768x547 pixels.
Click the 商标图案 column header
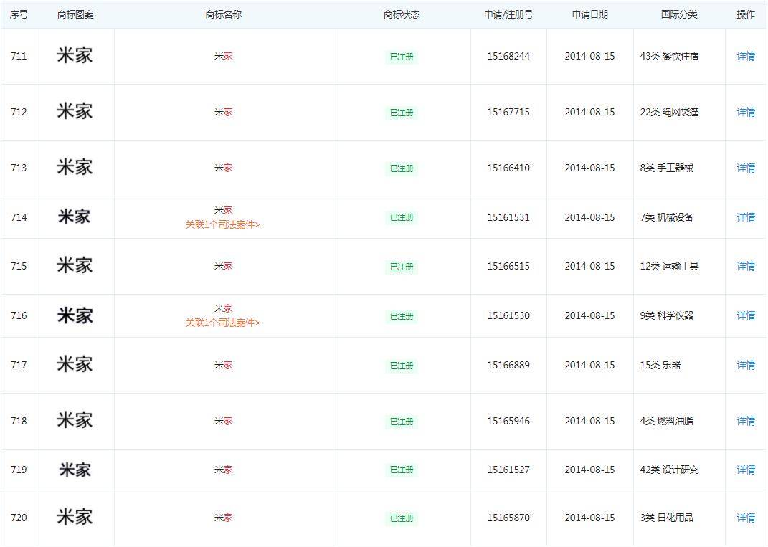pos(75,14)
